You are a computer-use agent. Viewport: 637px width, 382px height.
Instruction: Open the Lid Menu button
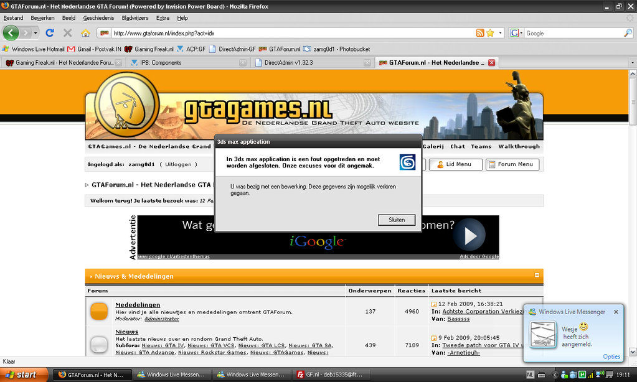click(x=455, y=164)
